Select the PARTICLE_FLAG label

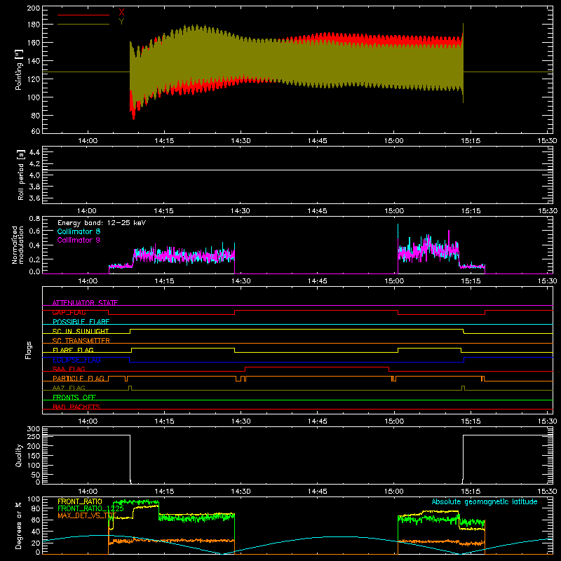79,378
